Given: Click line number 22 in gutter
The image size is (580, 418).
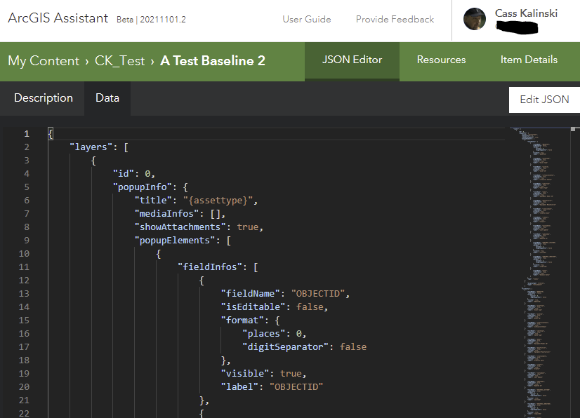Looking at the screenshot, I should pos(24,413).
